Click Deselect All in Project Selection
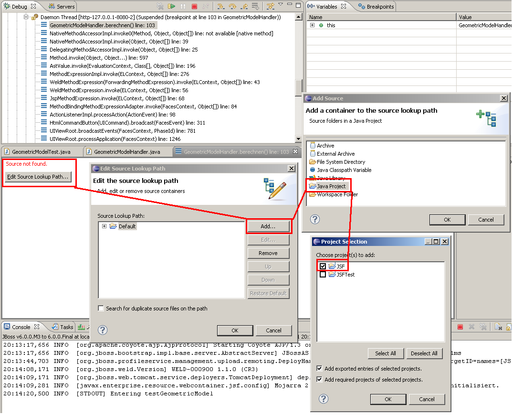Image resolution: width=512 pixels, height=415 pixels. (424, 353)
